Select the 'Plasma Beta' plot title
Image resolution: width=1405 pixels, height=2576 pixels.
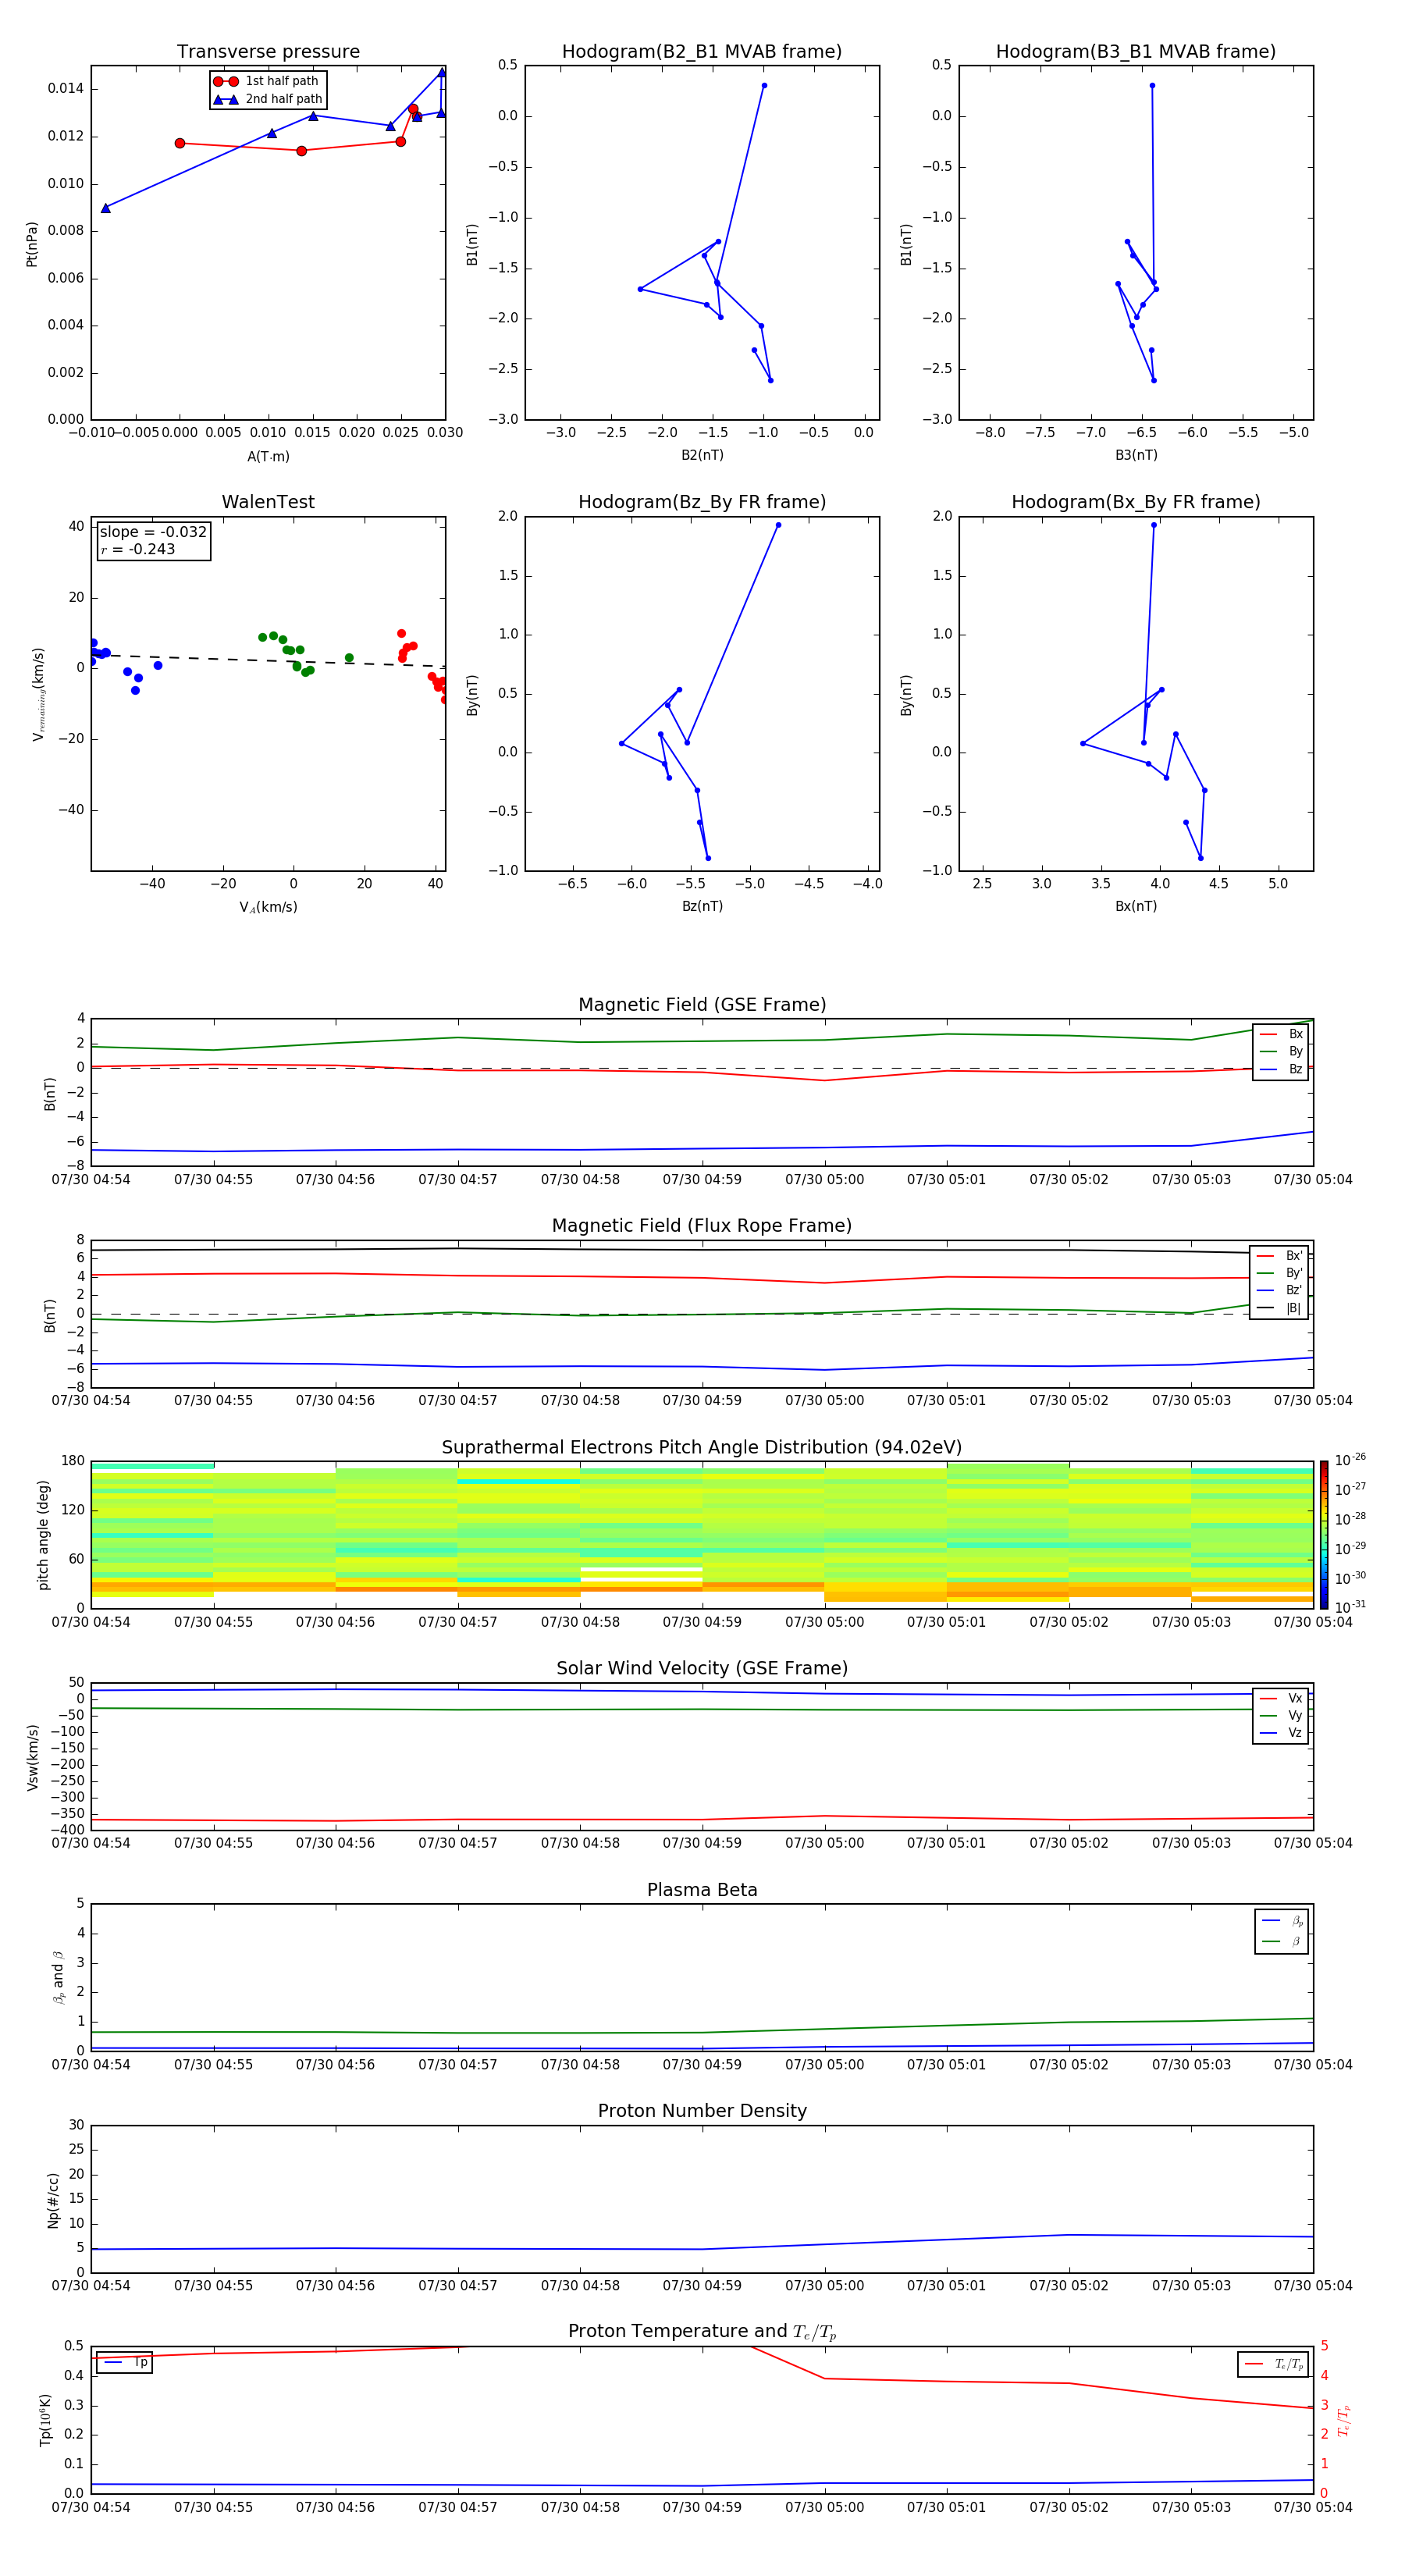tap(701, 1890)
